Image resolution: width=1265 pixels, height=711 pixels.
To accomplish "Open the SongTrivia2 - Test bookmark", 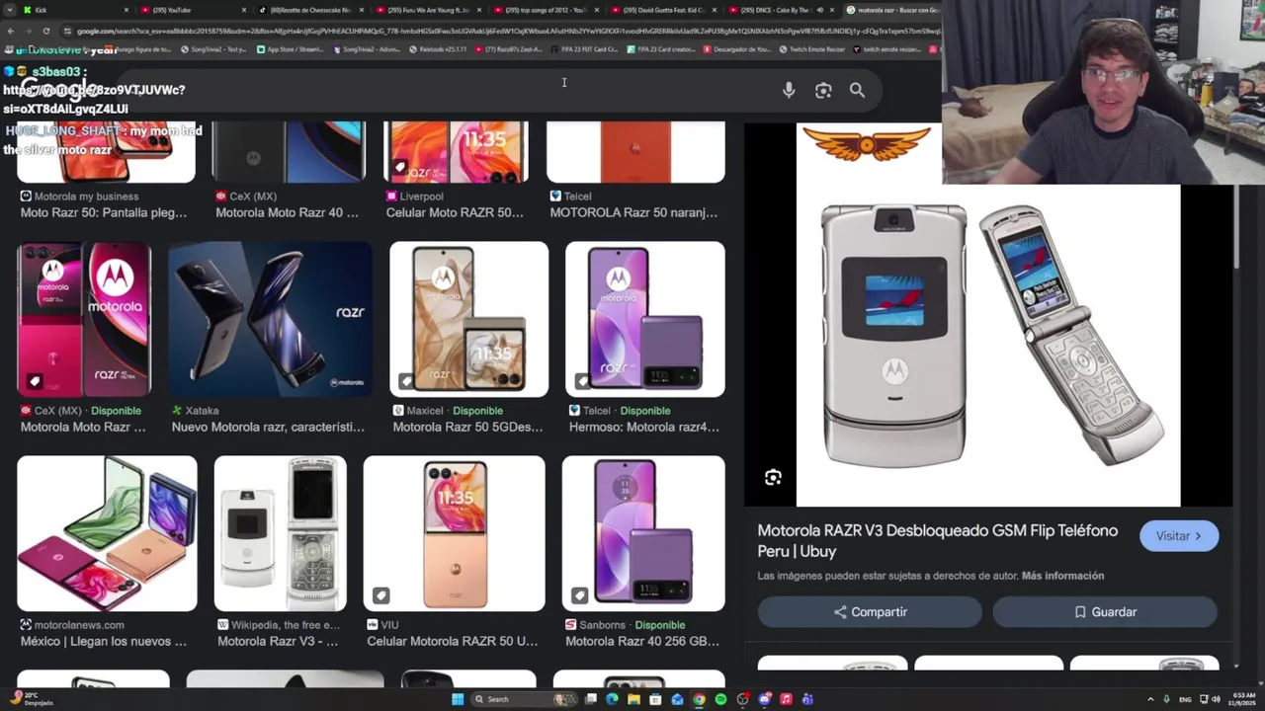I will pos(213,48).
